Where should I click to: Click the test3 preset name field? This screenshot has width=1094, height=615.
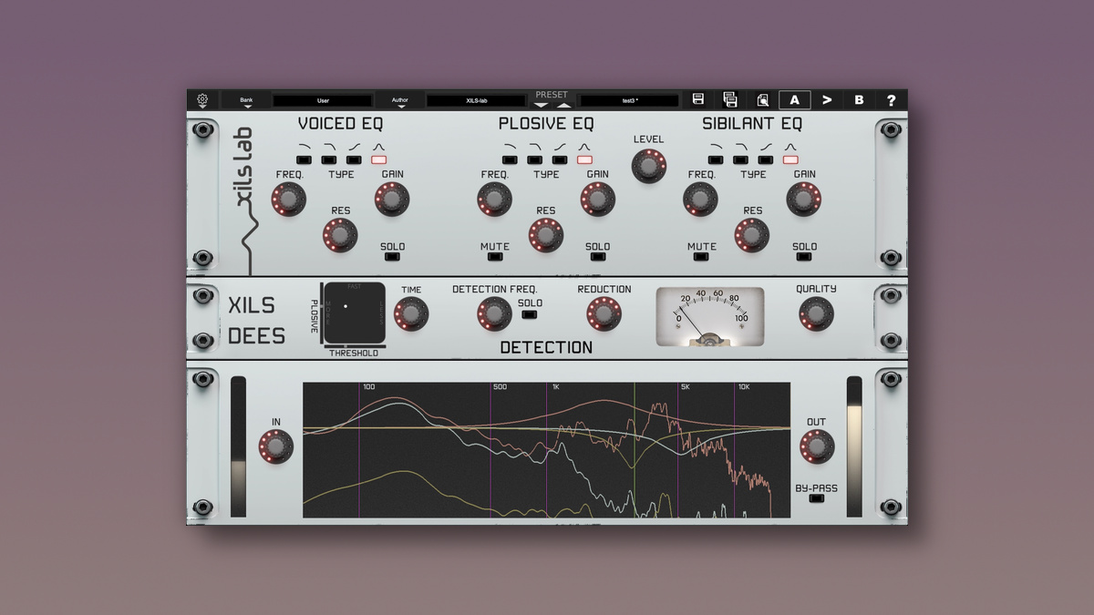629,100
